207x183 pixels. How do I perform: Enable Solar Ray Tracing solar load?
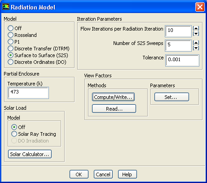pos(14,134)
